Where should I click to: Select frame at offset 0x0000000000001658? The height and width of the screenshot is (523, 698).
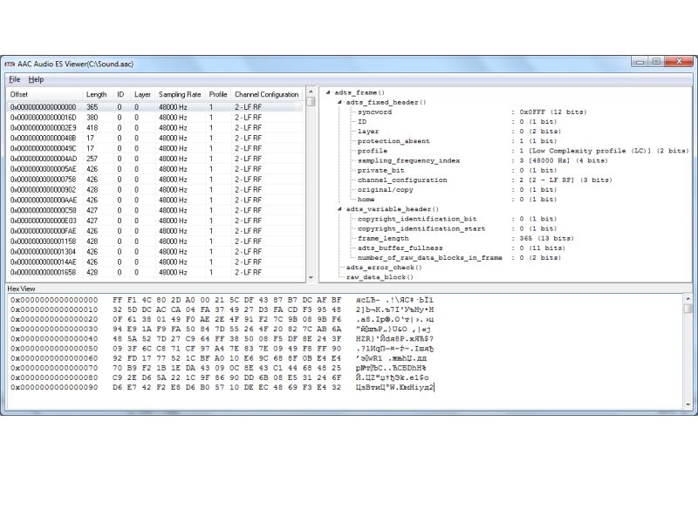pos(155,272)
